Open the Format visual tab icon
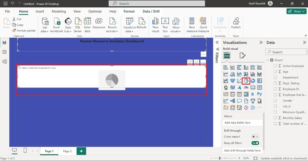This screenshot has width=308, height=161. [243, 56]
